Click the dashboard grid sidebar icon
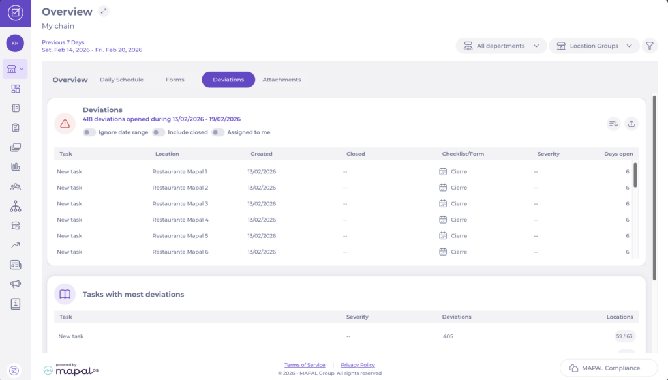The width and height of the screenshot is (668, 380). pyautogui.click(x=16, y=89)
